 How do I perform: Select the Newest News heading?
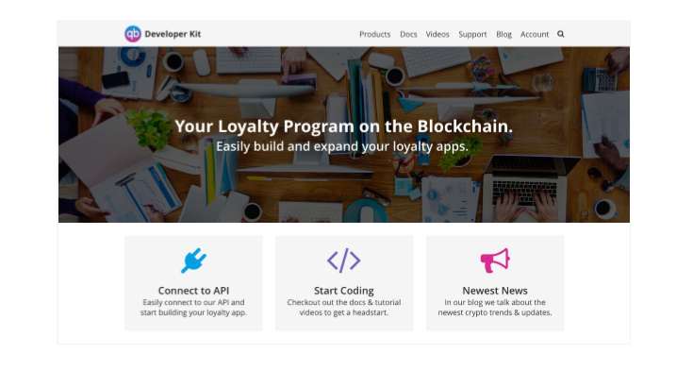pos(495,291)
